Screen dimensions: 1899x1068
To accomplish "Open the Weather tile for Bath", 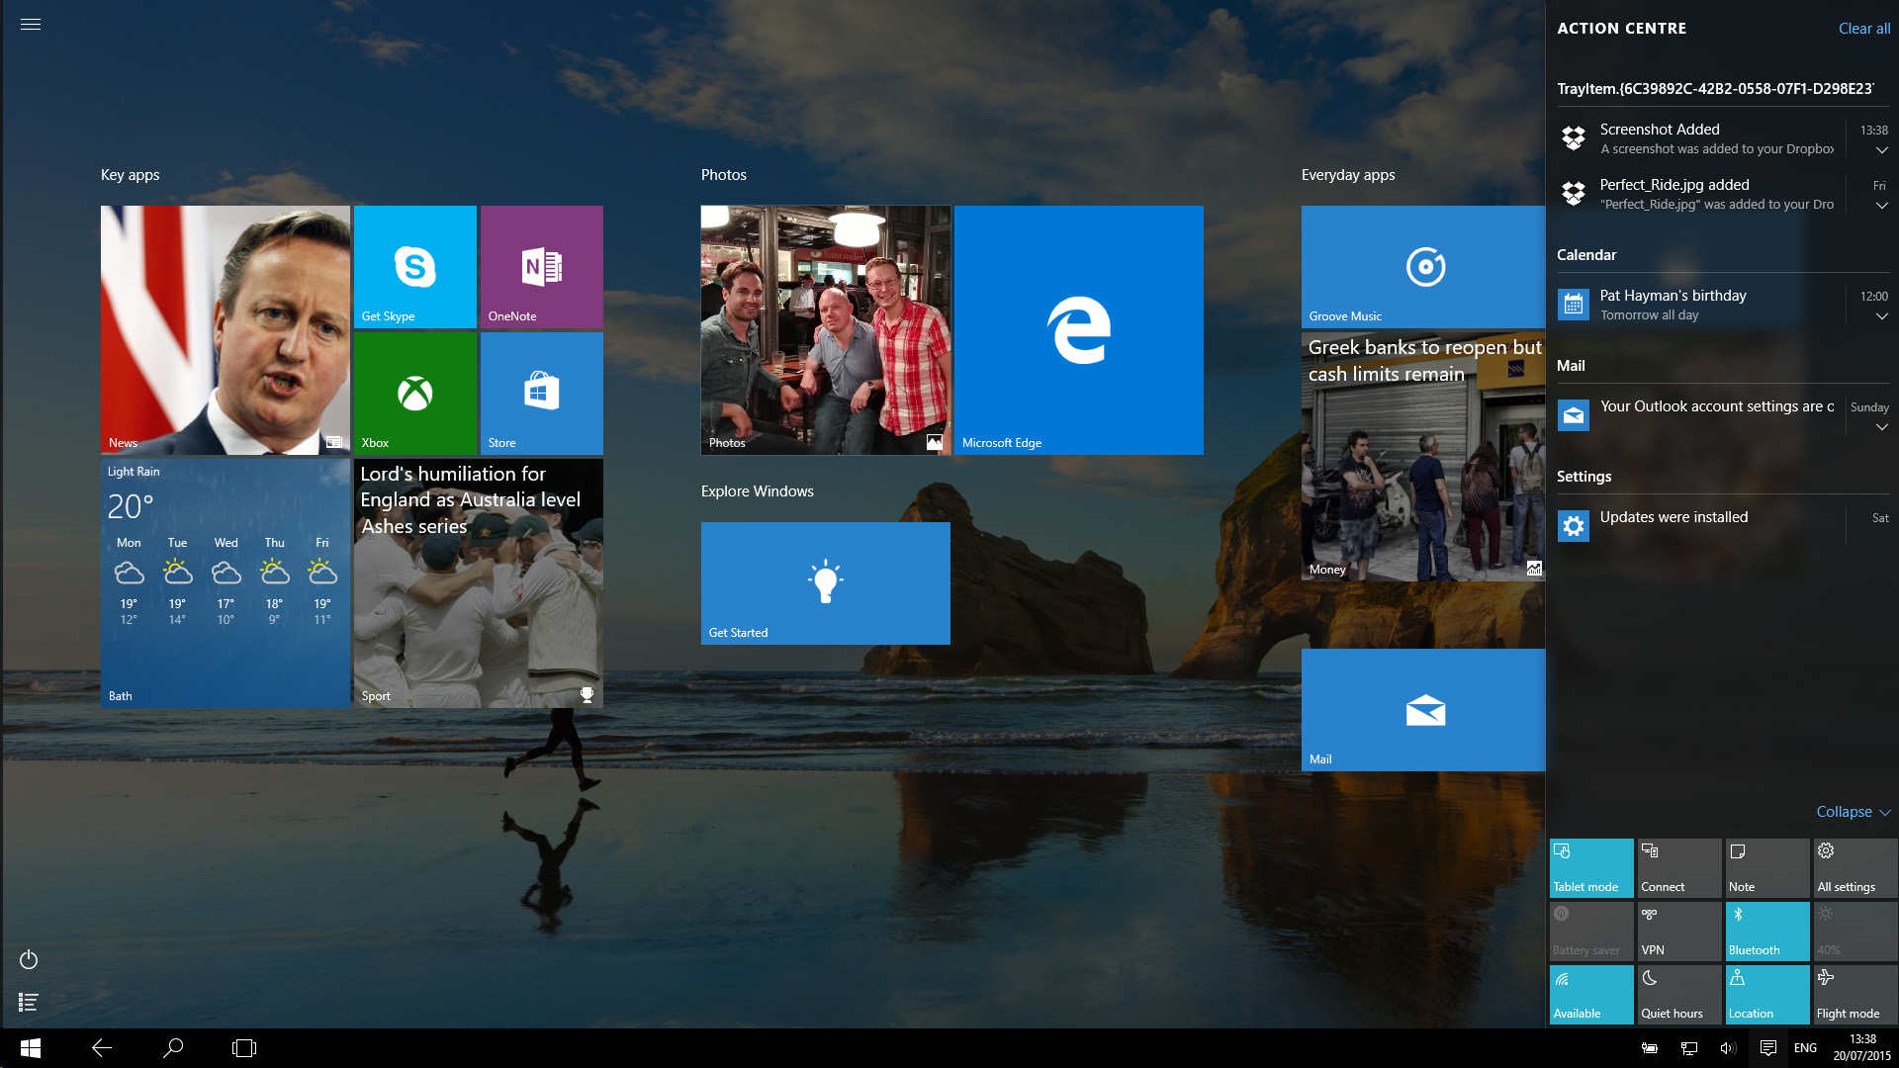I will point(226,583).
